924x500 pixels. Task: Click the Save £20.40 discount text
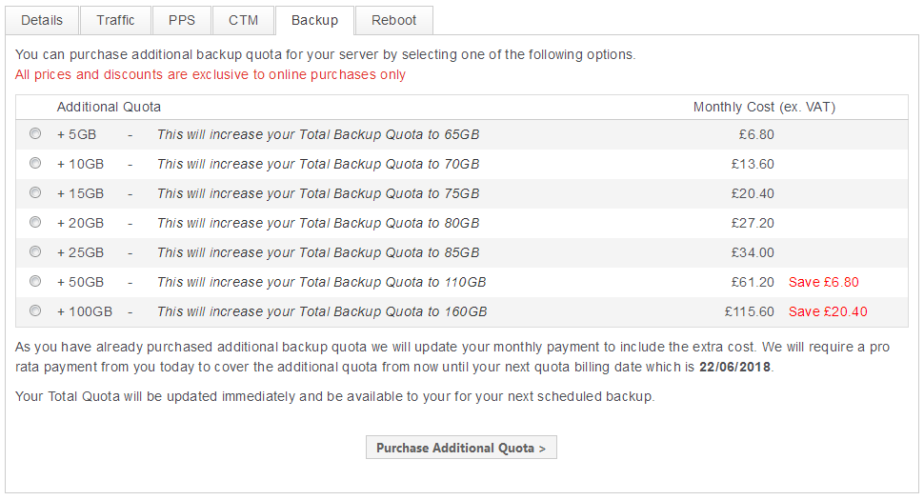point(828,311)
